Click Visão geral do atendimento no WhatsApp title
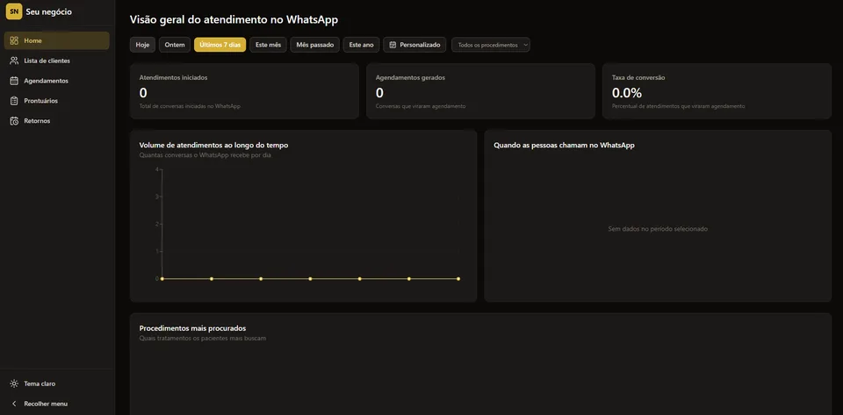 pos(234,20)
